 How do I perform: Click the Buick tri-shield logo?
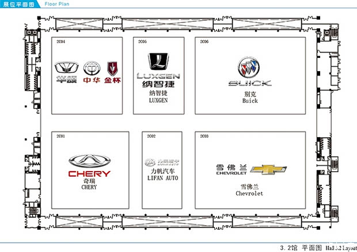tap(249, 68)
